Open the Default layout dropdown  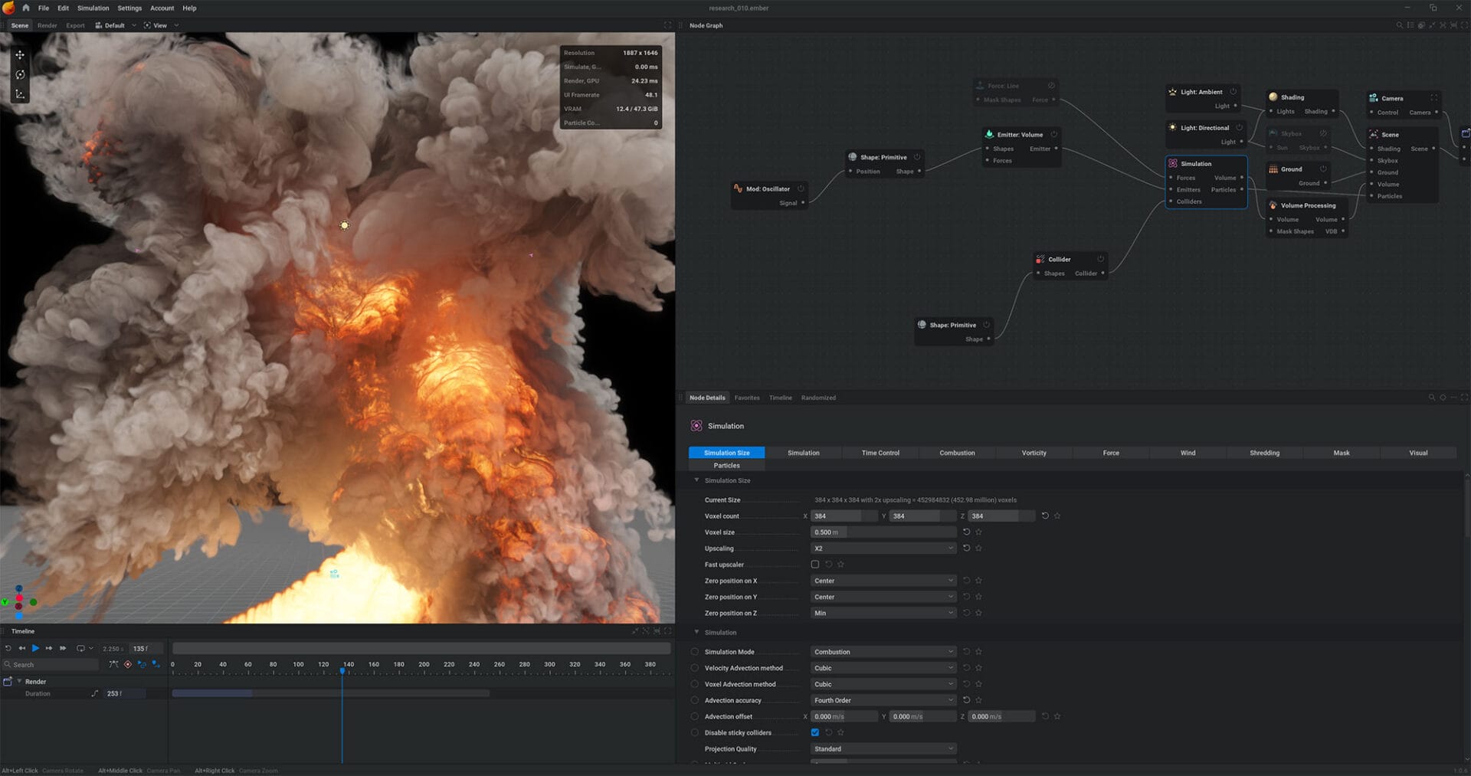(115, 25)
